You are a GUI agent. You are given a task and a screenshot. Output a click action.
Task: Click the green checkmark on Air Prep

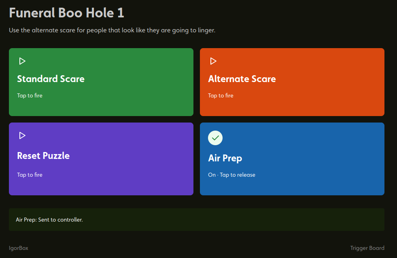tap(215, 138)
